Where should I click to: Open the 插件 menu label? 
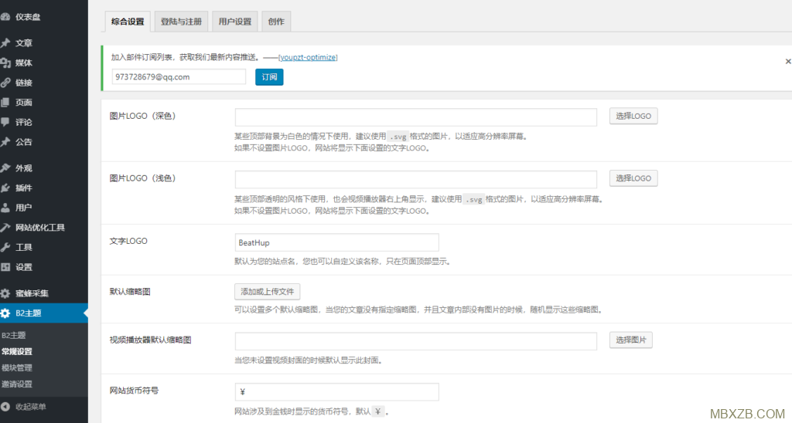point(24,188)
